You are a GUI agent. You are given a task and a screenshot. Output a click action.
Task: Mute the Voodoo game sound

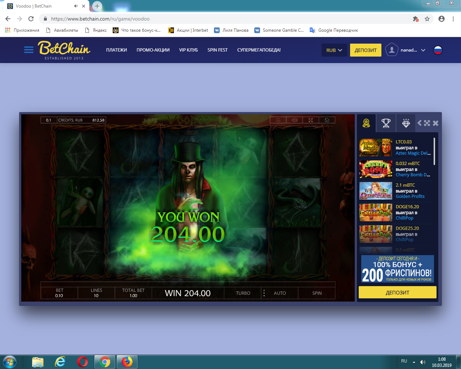(294, 120)
